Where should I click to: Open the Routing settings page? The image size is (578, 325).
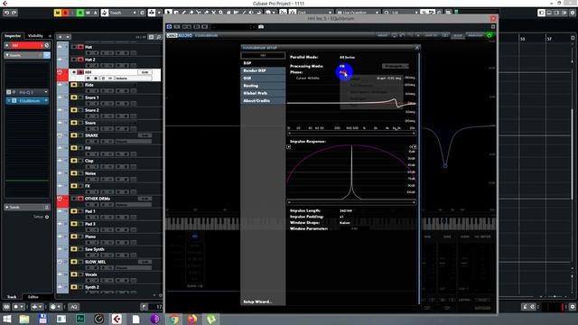pyautogui.click(x=263, y=86)
